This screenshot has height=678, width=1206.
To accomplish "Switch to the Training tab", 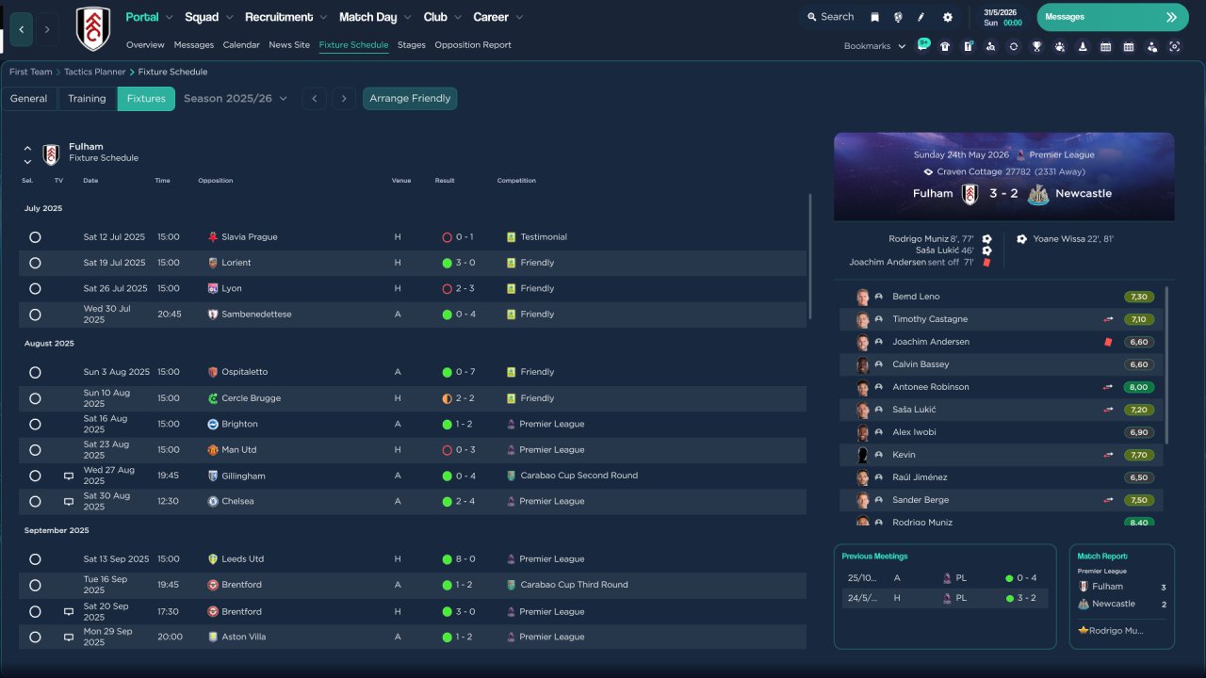I will [x=87, y=99].
